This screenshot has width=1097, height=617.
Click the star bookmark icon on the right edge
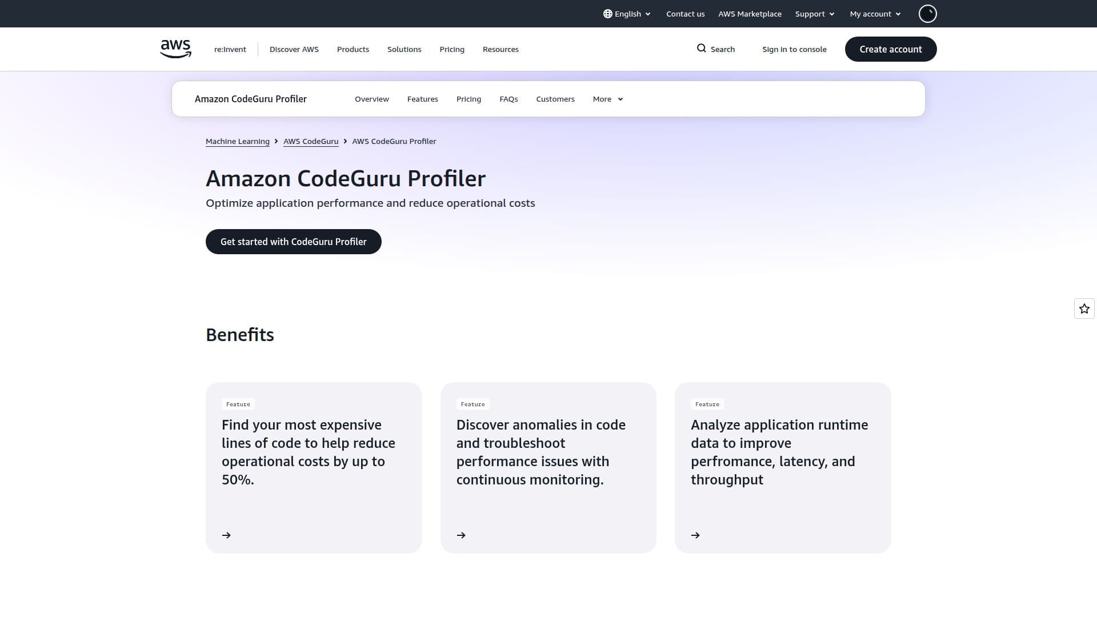pos(1084,308)
